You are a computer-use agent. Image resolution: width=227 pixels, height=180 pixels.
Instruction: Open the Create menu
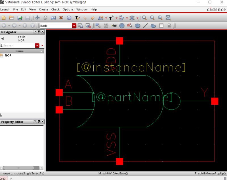click(x=43, y=9)
